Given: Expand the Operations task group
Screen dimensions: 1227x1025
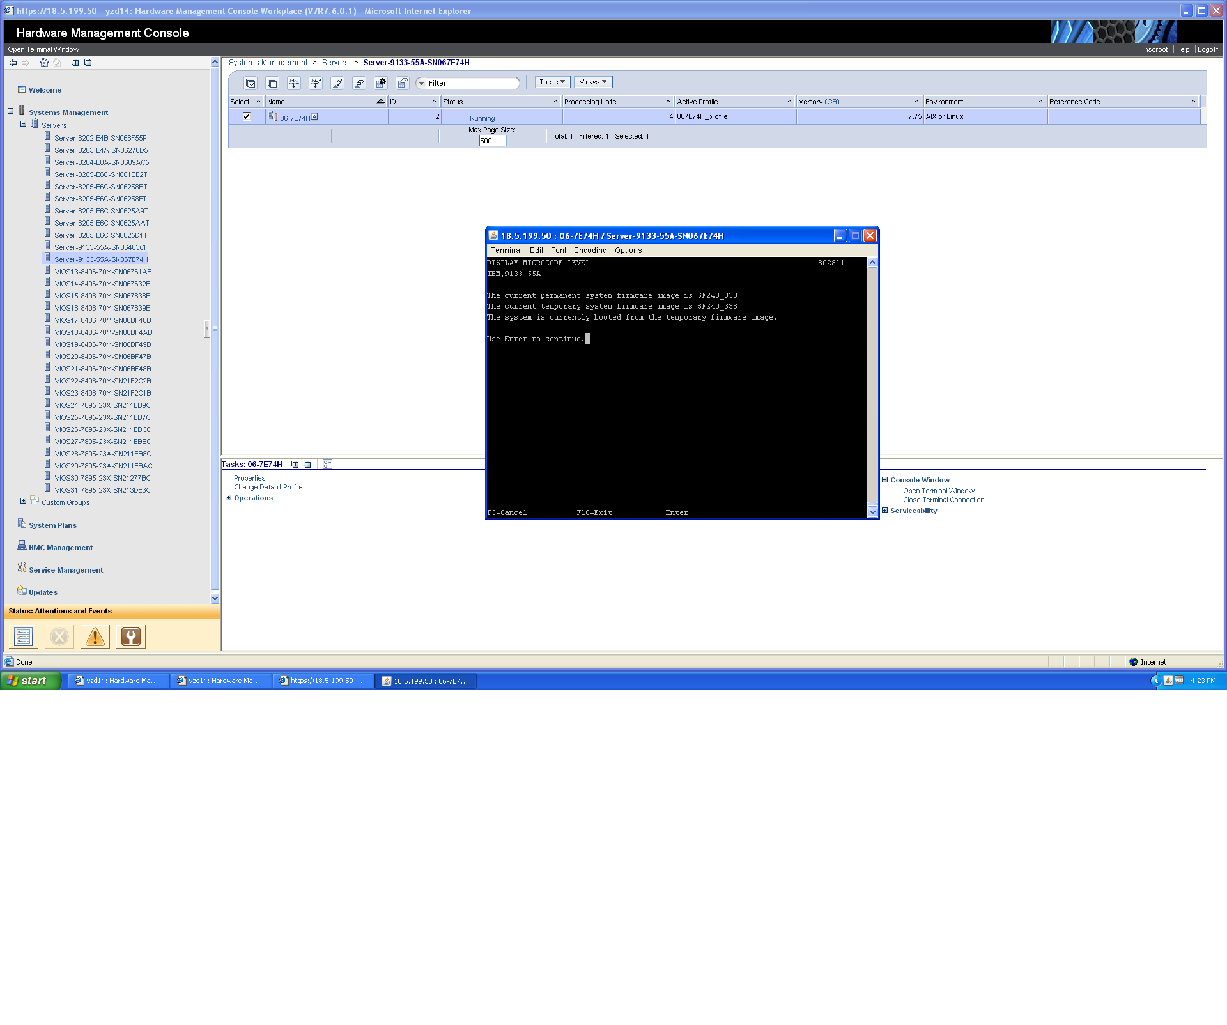Looking at the screenshot, I should click(228, 498).
